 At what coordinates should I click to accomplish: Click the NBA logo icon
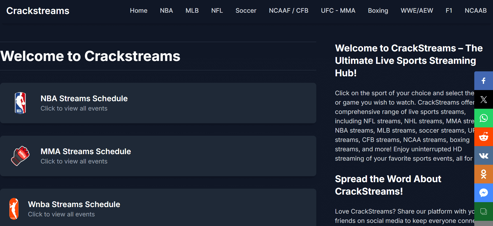(x=20, y=103)
